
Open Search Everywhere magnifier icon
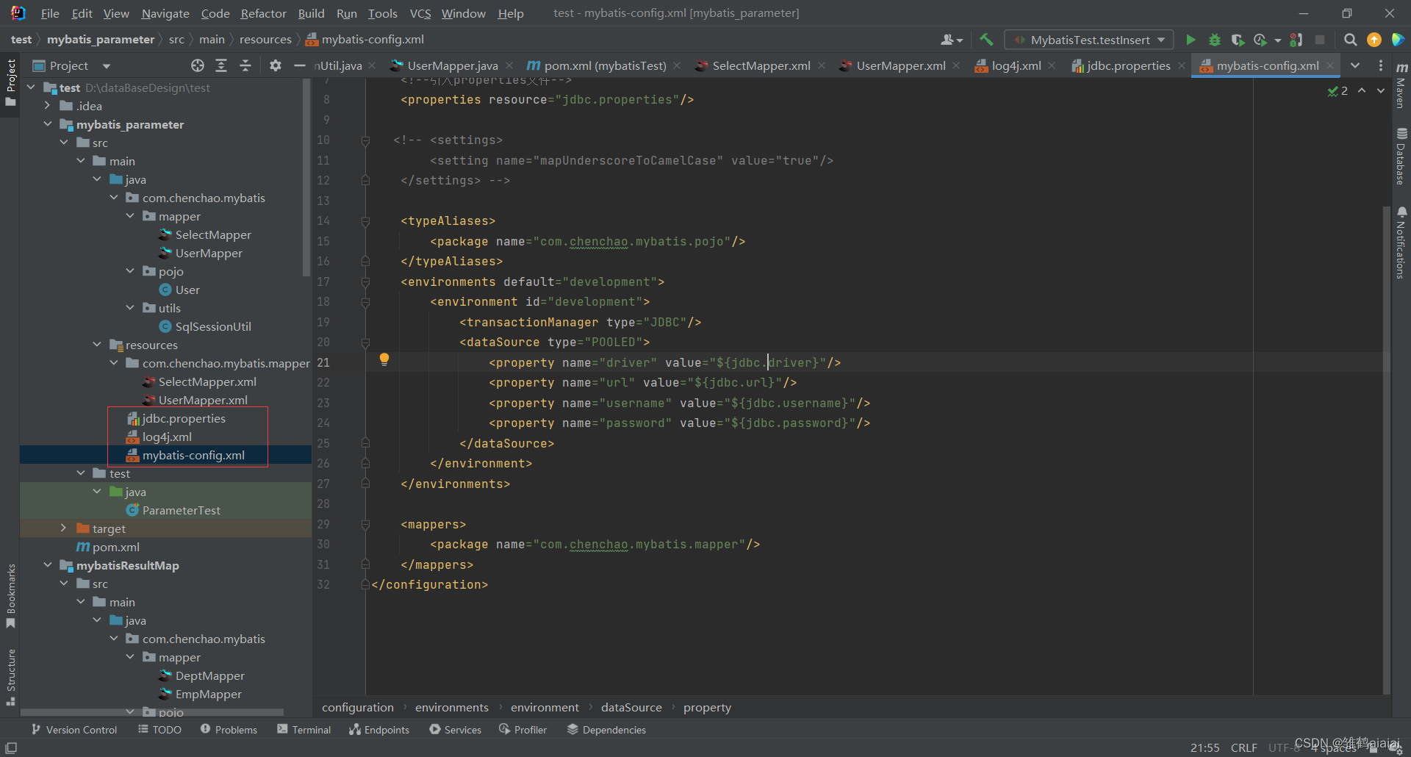(1350, 40)
